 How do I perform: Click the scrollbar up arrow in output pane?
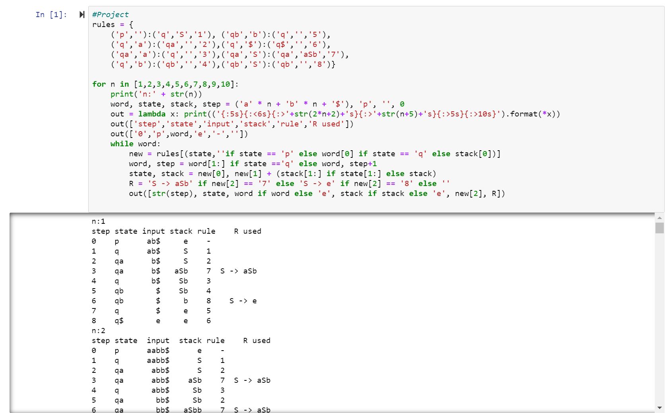tap(659, 218)
